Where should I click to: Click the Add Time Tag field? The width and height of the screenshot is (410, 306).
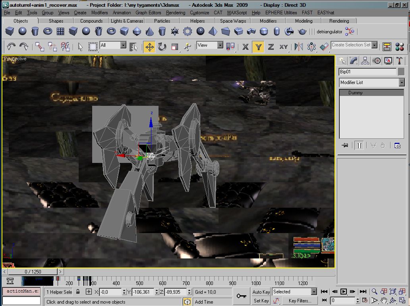[x=212, y=302]
